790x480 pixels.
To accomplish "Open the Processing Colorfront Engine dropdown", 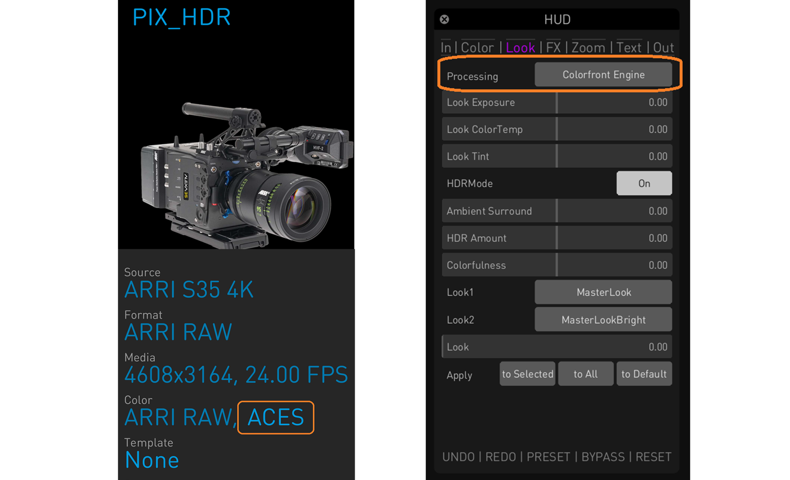I will (x=603, y=75).
